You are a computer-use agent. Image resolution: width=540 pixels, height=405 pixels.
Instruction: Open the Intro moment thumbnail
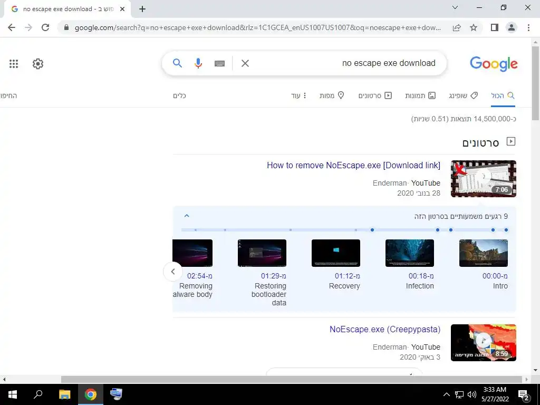click(x=483, y=253)
